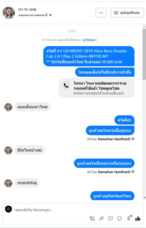Click the page's black avatar in composer
The height and width of the screenshot is (228, 146).
coord(9,209)
